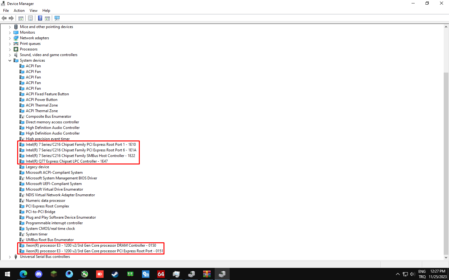This screenshot has height=280, width=449.
Task: Toggle the Show/Hide Action Pane toolbar icon
Action: pyautogui.click(x=47, y=18)
